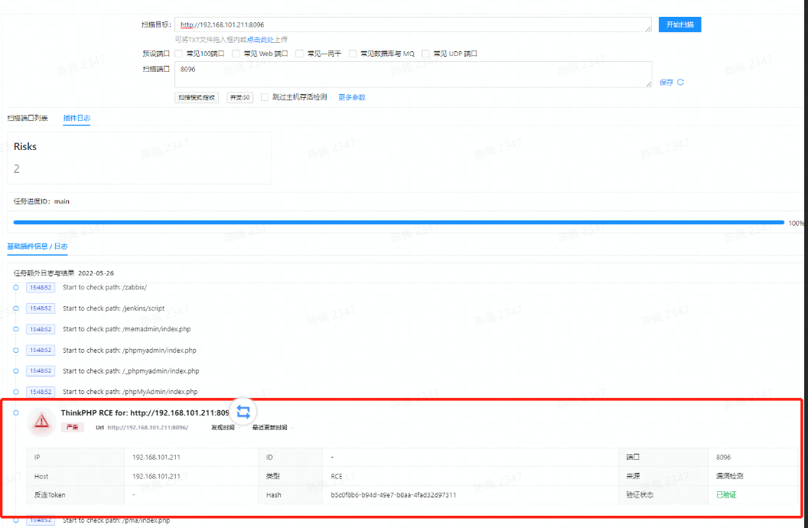
Task: Click the refresh icon next to 保存
Action: [x=680, y=82]
